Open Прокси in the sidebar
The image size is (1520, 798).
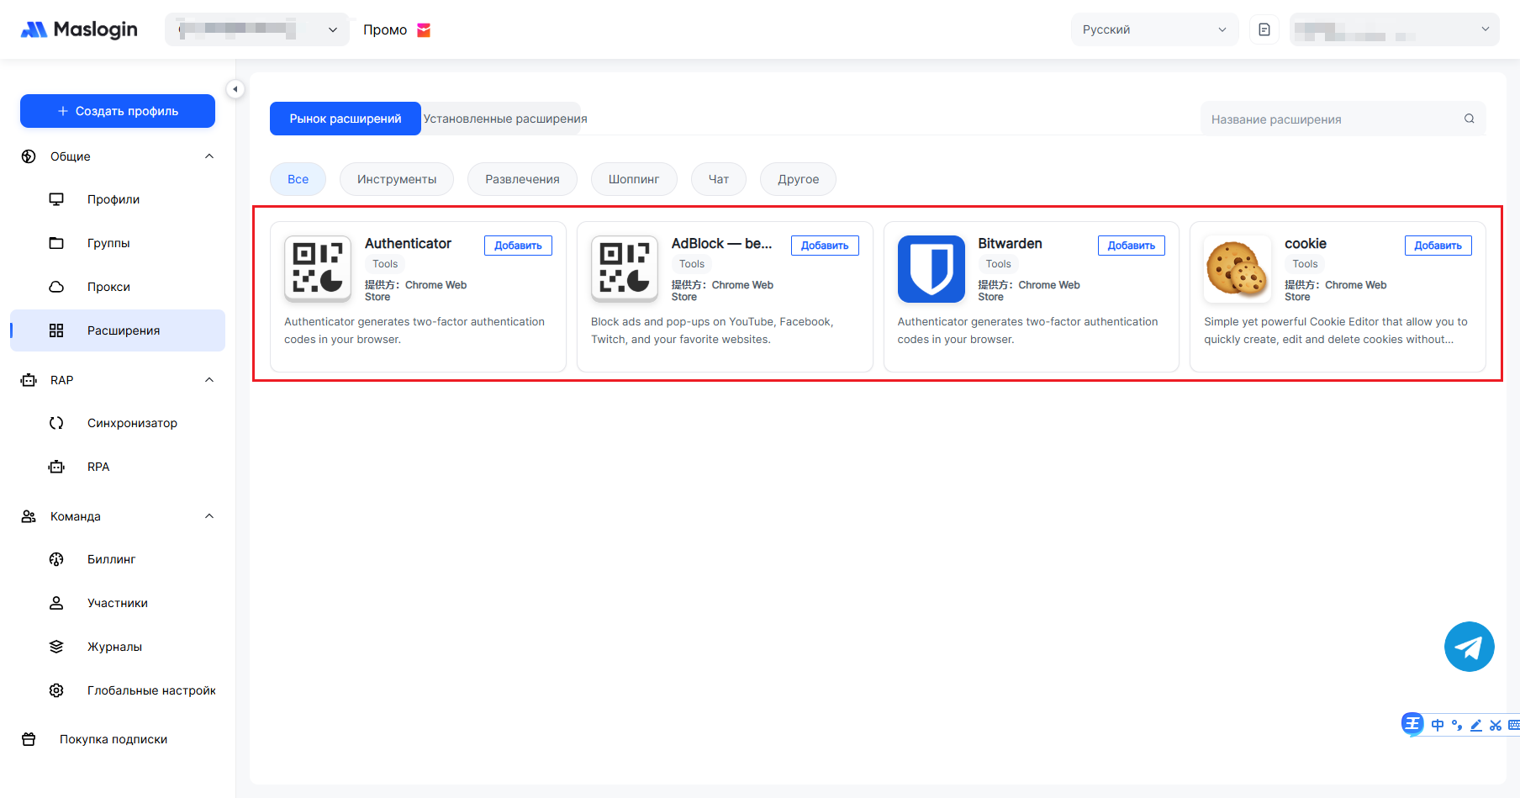coord(108,287)
